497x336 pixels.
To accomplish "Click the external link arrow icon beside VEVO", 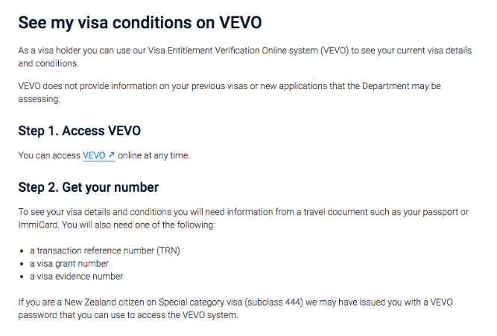I will click(111, 155).
